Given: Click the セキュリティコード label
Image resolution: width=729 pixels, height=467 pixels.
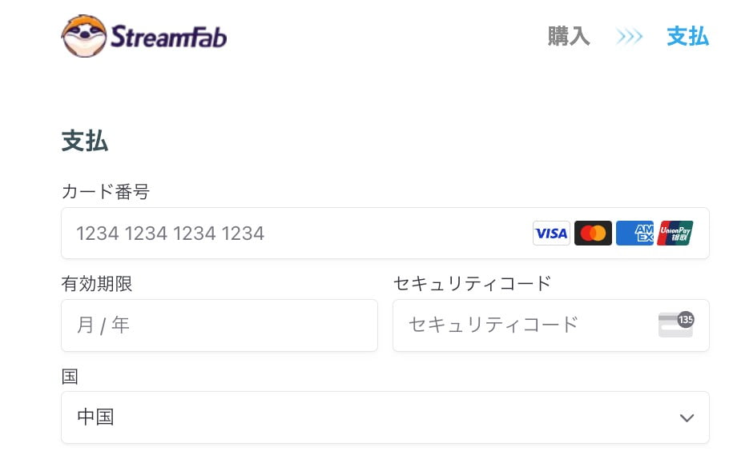Looking at the screenshot, I should 473,283.
